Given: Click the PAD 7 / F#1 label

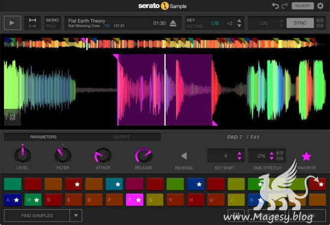Looking at the screenshot, I should coord(243,137).
